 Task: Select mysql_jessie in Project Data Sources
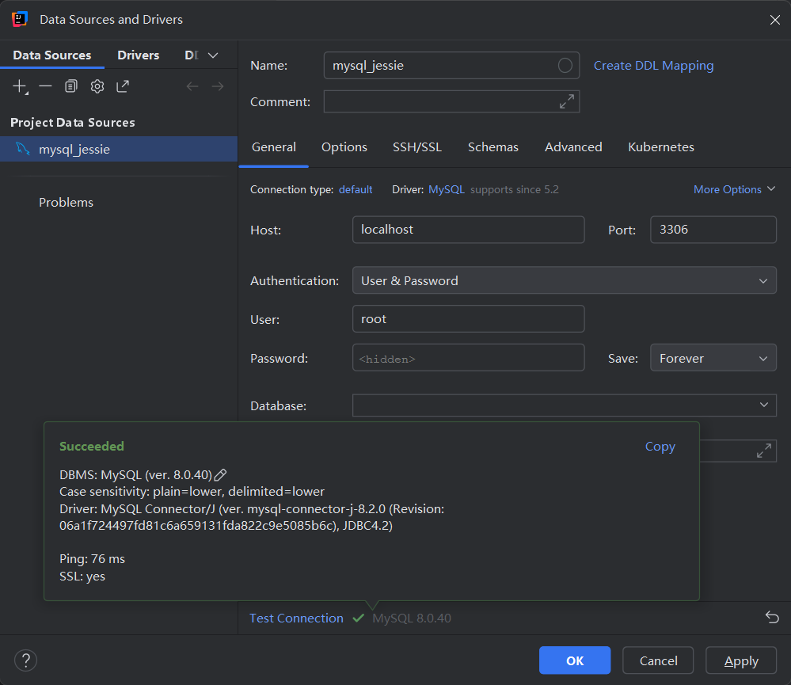coord(119,150)
